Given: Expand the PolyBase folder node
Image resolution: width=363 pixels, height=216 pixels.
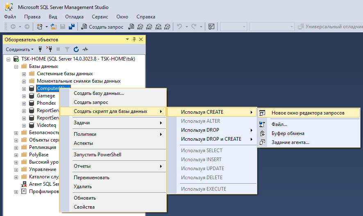Looking at the screenshot, I should point(16,155).
